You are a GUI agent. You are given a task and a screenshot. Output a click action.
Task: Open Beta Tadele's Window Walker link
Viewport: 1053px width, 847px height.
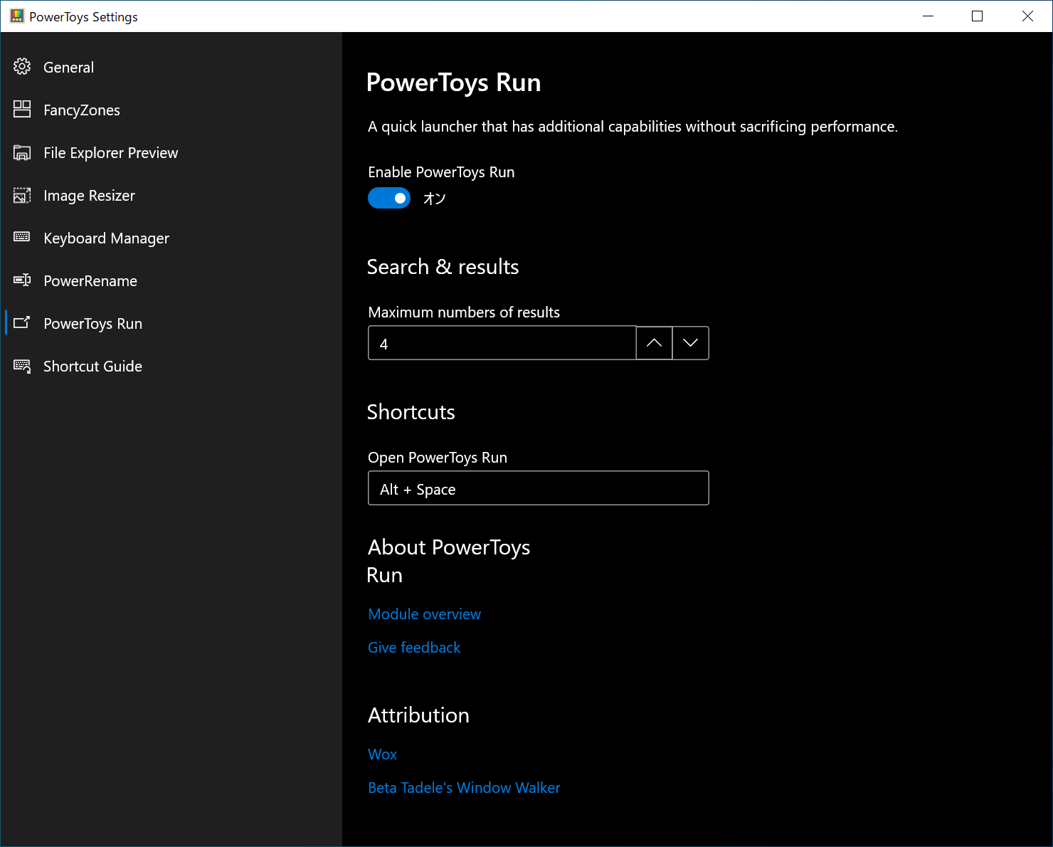coord(464,788)
